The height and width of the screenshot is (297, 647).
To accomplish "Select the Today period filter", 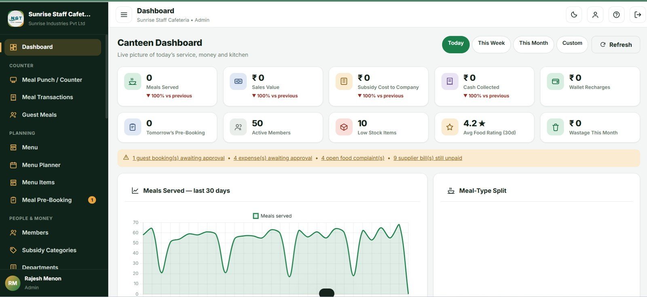I will coord(456,44).
